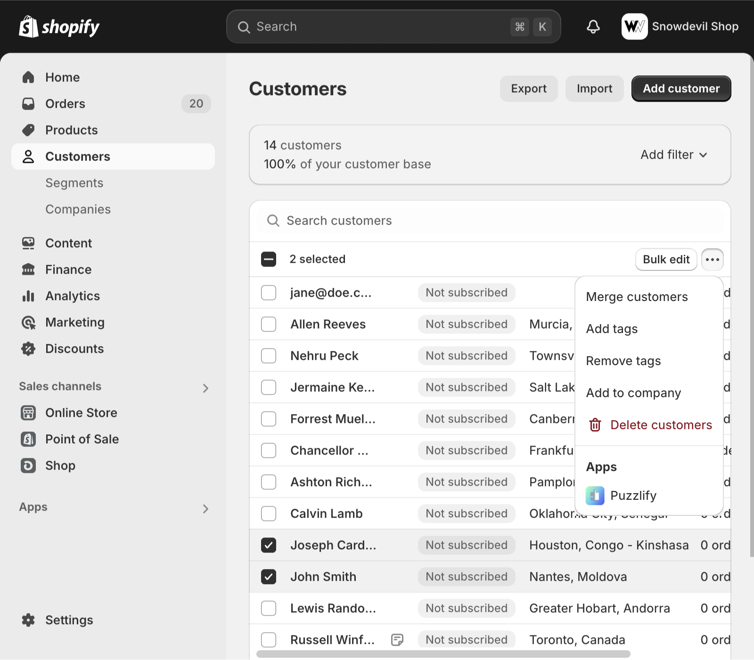The height and width of the screenshot is (660, 754).
Task: Check the Allen Reeves checkbox
Action: point(269,324)
